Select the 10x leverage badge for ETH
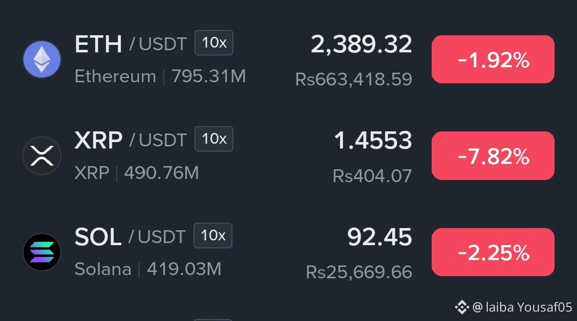The height and width of the screenshot is (321, 577). 214,43
